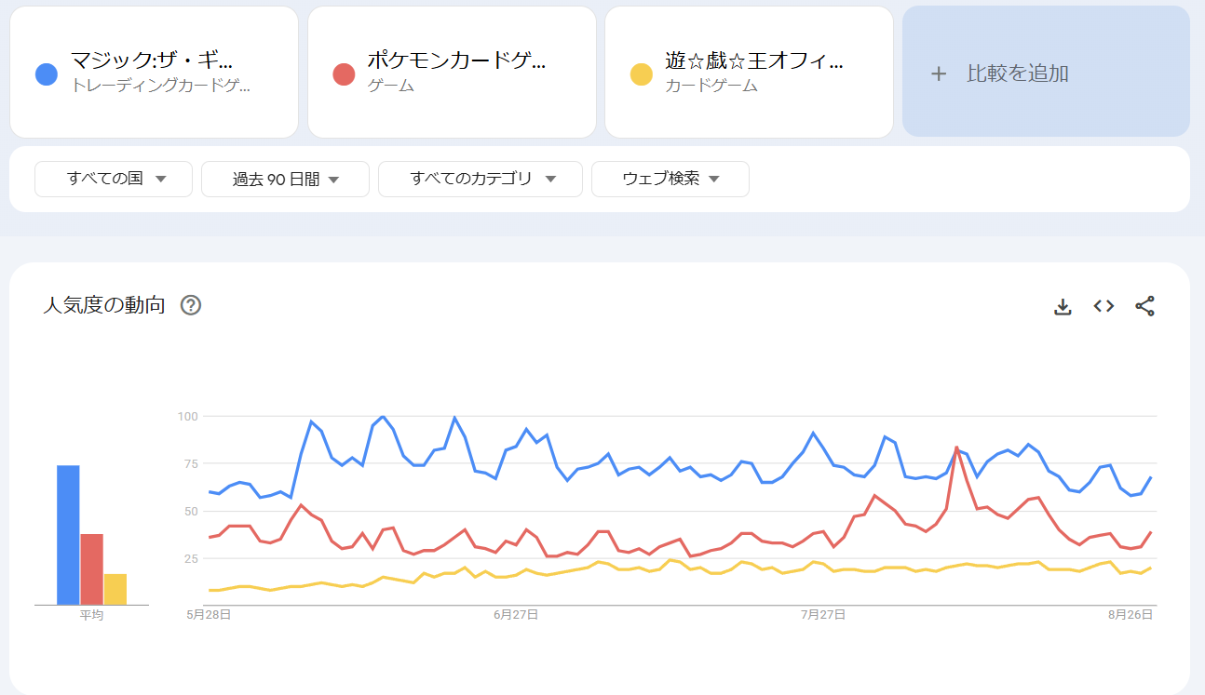The image size is (1205, 695).
Task: Expand the 過去 90 日間 time range dropdown
Action: coord(285,179)
